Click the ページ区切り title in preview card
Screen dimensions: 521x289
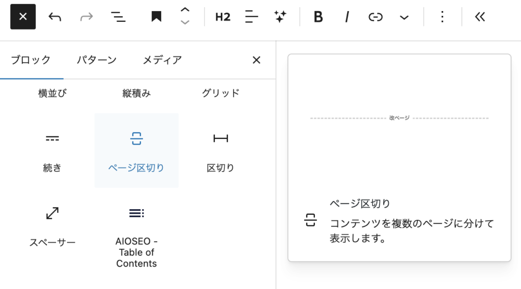point(360,204)
